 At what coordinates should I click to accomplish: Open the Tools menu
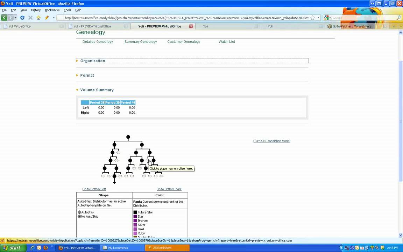[x=67, y=10]
